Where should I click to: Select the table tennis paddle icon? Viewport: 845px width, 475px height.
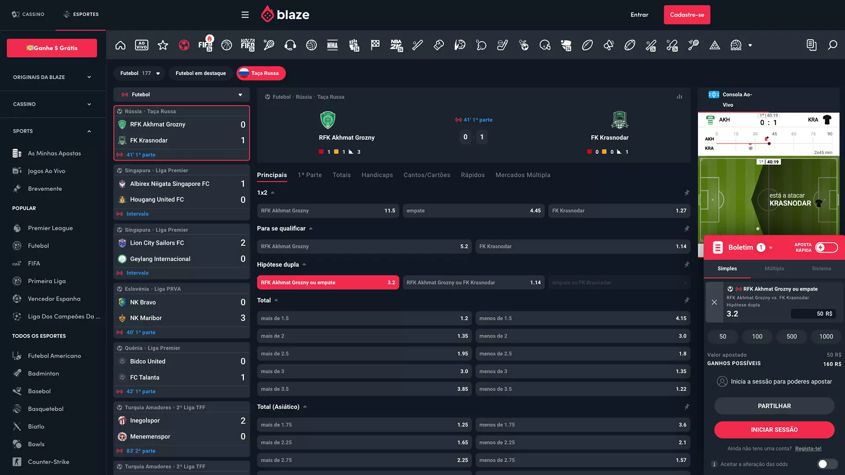point(481,45)
